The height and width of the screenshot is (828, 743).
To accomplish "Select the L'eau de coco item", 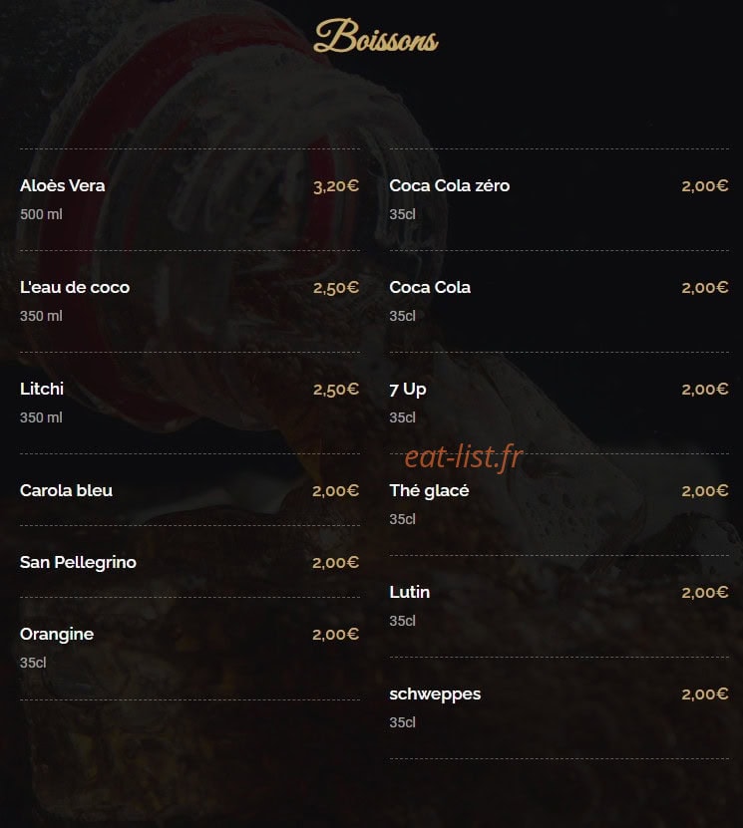I will tap(75, 287).
